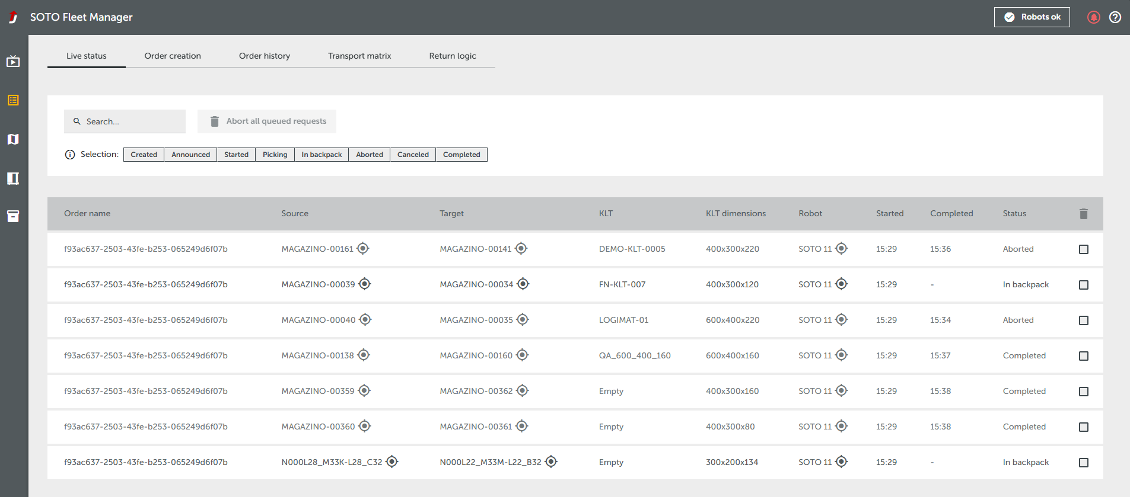Open the map sidebar icon
The width and height of the screenshot is (1130, 497).
click(13, 139)
